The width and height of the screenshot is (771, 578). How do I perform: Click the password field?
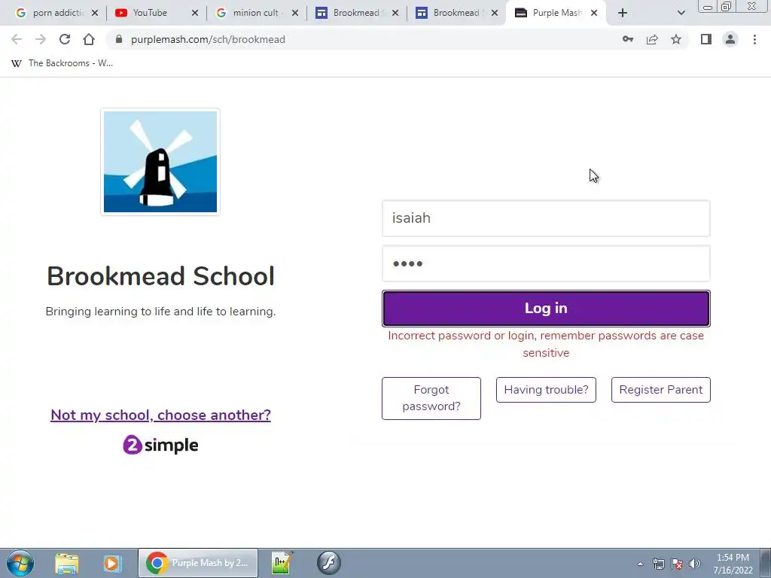tap(546, 263)
